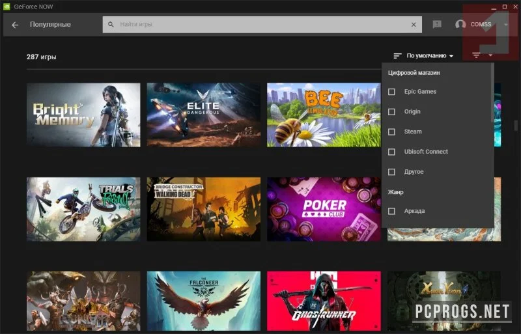The height and width of the screenshot is (334, 521).
Task: Clear the search field with X
Action: click(x=414, y=25)
